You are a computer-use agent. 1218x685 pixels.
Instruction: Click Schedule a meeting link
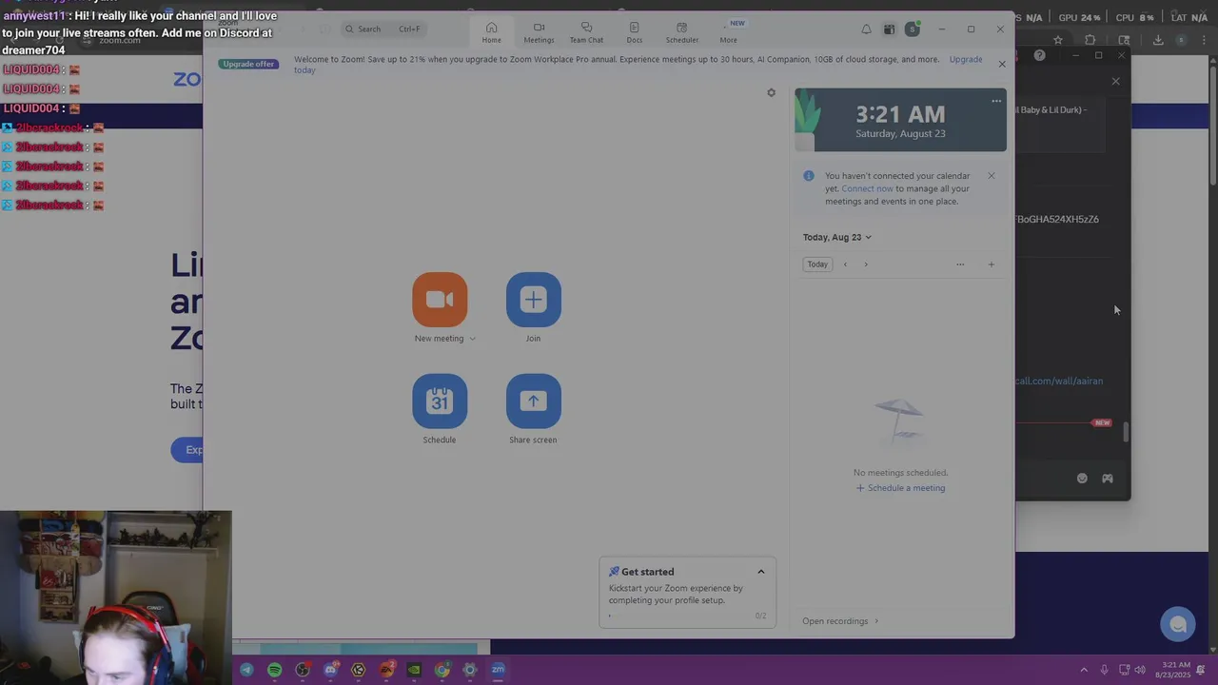point(900,488)
